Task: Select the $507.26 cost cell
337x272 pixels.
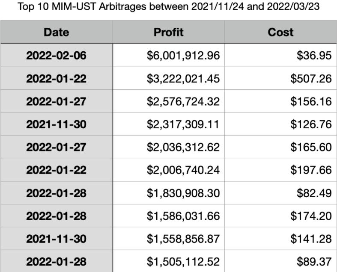Action: coord(311,78)
